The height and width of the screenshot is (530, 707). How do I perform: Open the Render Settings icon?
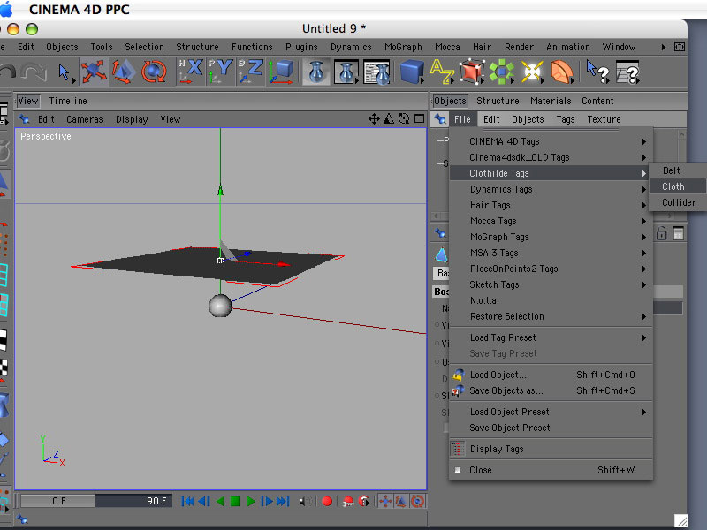pos(376,71)
